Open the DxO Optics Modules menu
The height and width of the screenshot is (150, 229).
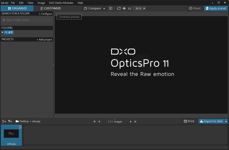61,3
